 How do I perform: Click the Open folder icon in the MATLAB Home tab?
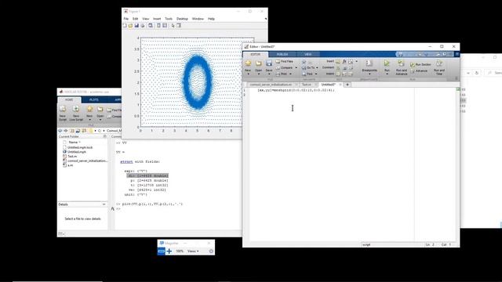coord(100,110)
